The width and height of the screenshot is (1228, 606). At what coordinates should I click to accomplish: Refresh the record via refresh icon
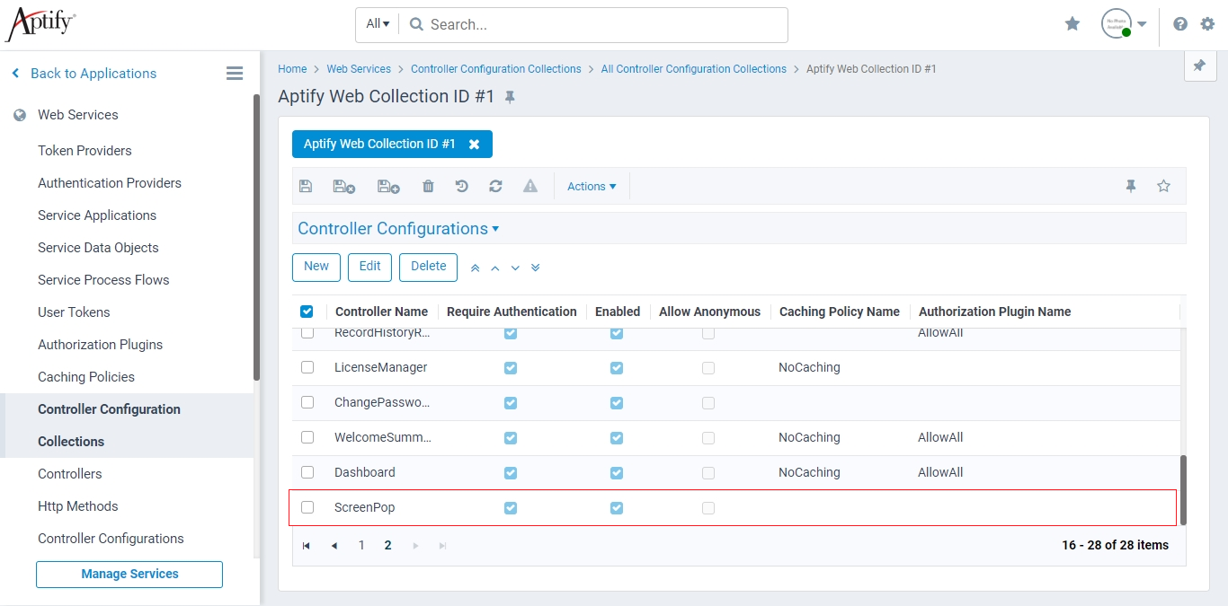pos(495,187)
